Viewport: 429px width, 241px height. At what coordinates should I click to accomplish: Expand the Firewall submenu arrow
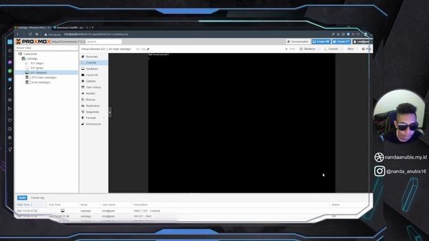(104, 118)
